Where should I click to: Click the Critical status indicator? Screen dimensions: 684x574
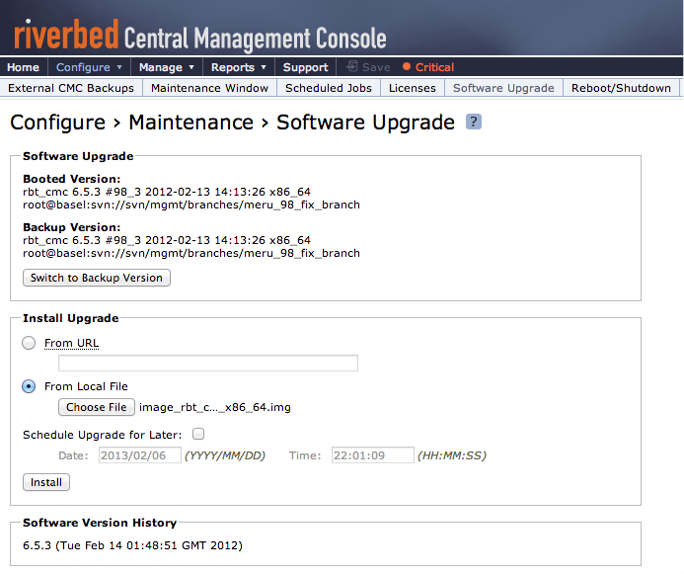click(x=428, y=67)
